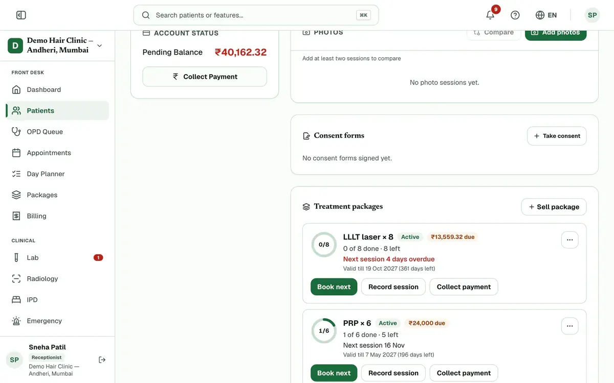Viewport: 614px width, 383px height.
Task: Click the Emergency siren icon
Action: pos(16,321)
